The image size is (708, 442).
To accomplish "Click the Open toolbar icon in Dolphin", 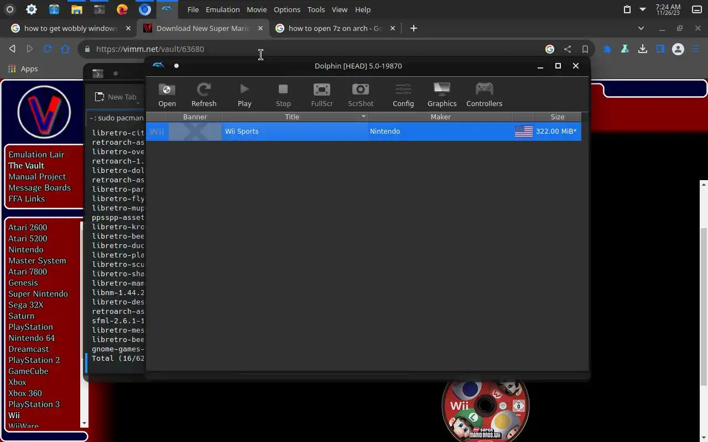I will 167,94.
